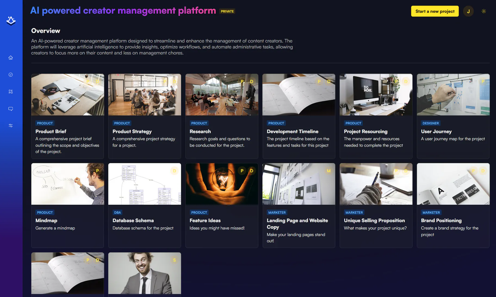Click the PRODUCT tag on Feature Ideas card

[199, 213]
